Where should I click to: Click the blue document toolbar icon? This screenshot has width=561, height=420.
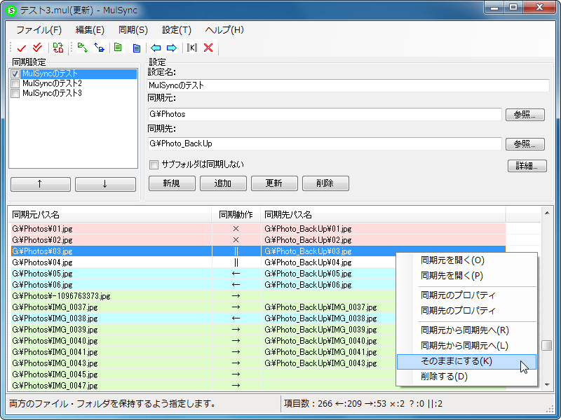pos(136,48)
